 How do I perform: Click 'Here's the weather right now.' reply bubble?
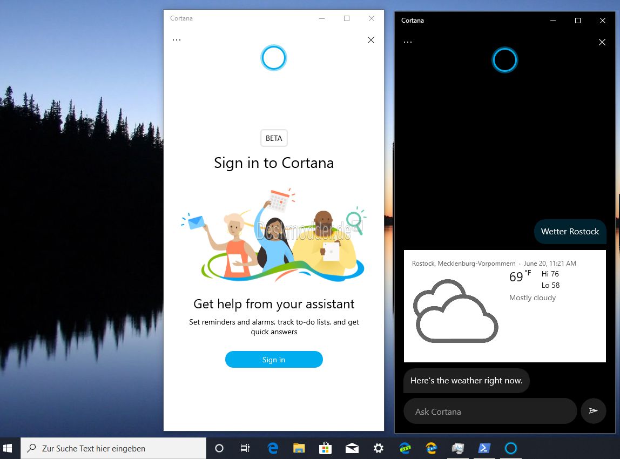coord(466,381)
